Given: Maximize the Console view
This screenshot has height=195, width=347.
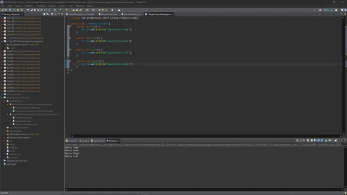Looking at the screenshot, I should tap(345, 141).
